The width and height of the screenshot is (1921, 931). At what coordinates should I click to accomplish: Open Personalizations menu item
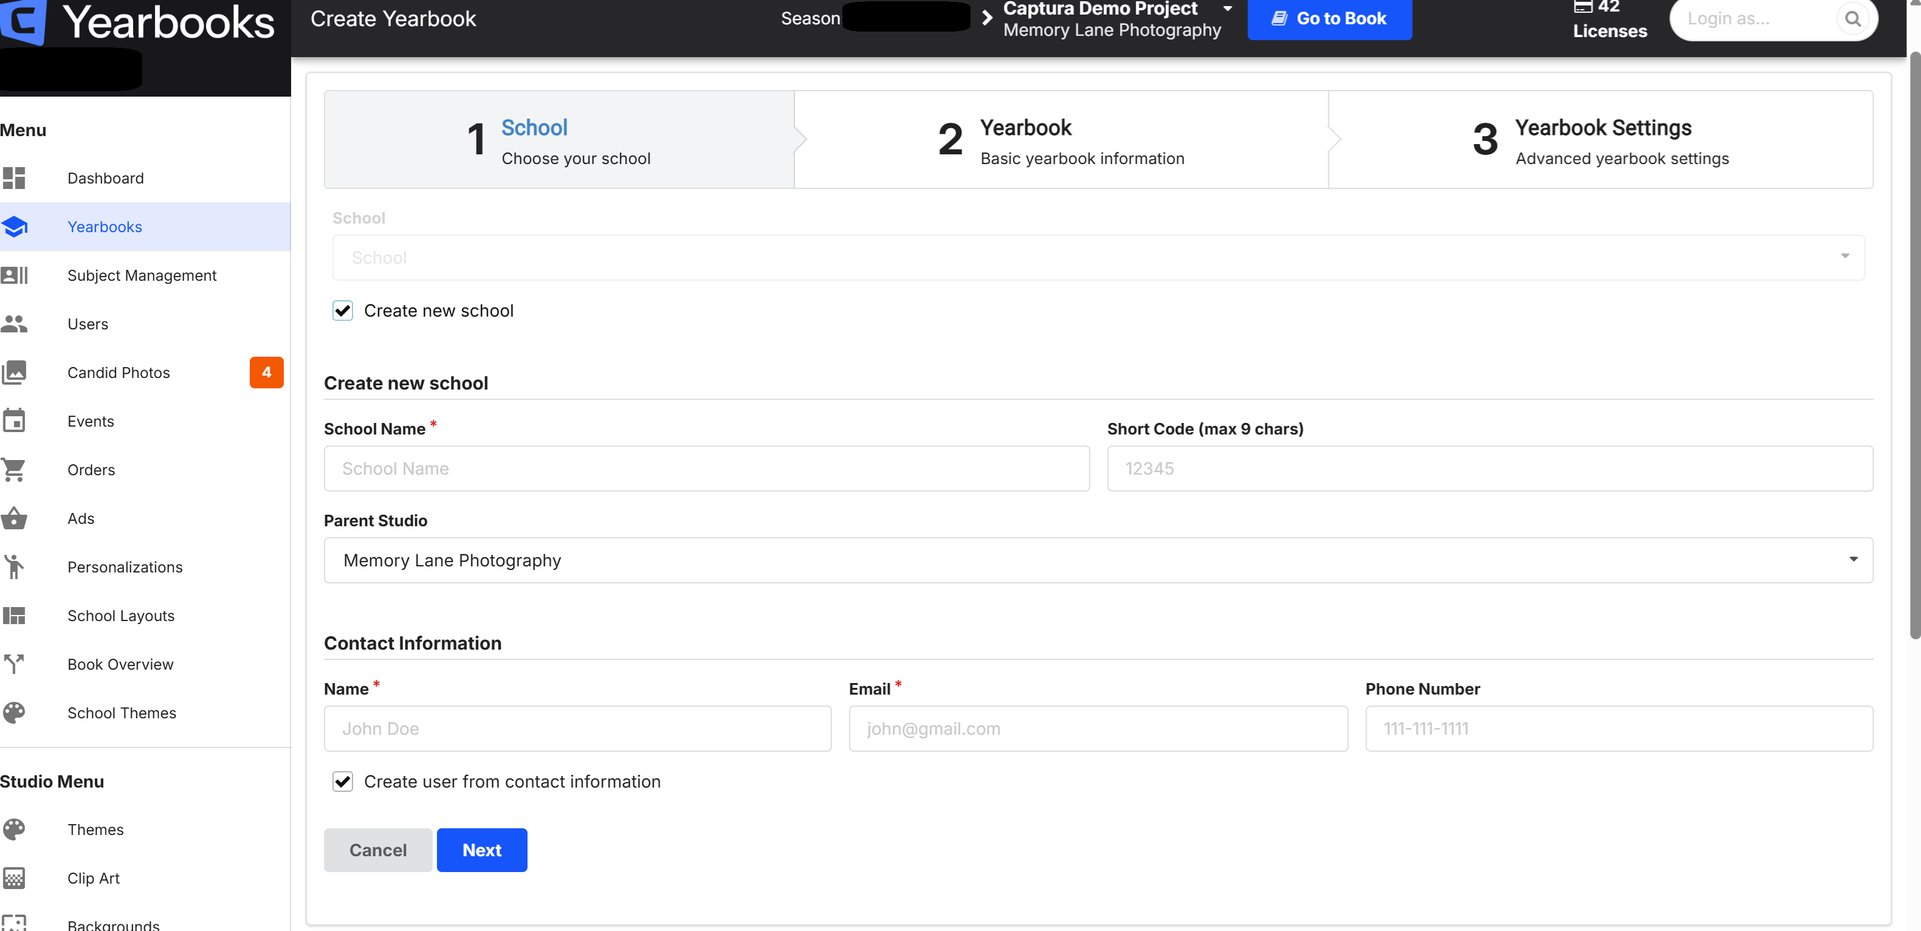pyautogui.click(x=145, y=567)
